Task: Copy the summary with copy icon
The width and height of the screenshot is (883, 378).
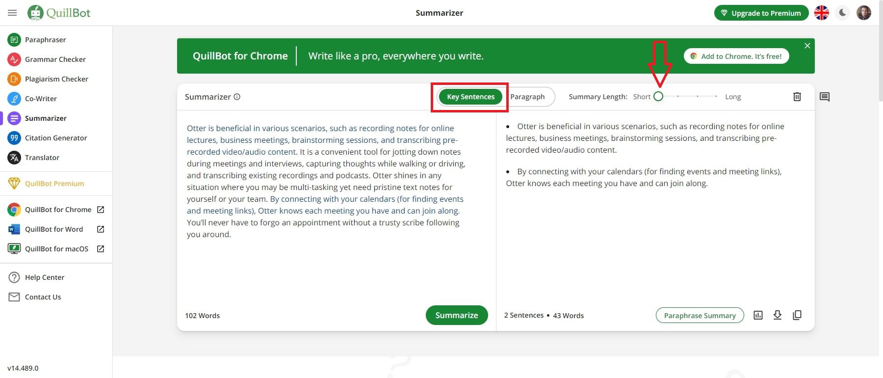Action: (x=797, y=315)
